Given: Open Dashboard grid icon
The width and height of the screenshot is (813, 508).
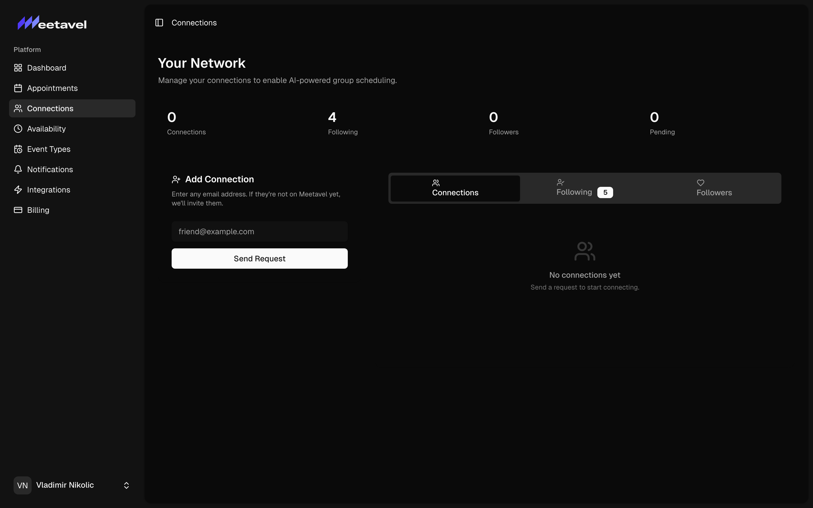Looking at the screenshot, I should pos(18,68).
